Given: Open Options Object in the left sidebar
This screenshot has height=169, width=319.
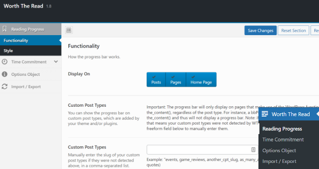Looking at the screenshot, I should coord(30,74).
